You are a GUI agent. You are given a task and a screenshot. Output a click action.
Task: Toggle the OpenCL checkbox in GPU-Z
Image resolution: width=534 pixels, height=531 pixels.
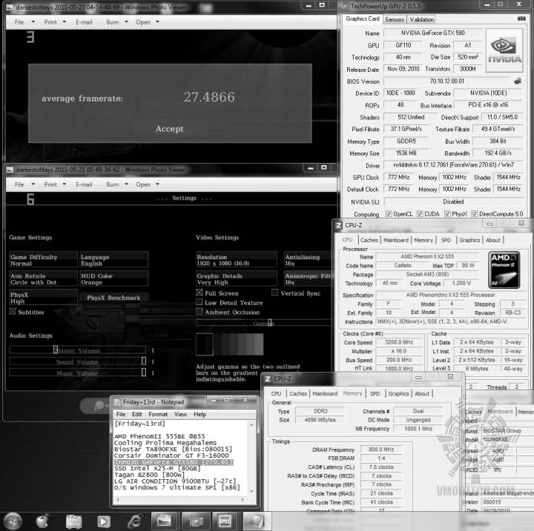point(389,213)
